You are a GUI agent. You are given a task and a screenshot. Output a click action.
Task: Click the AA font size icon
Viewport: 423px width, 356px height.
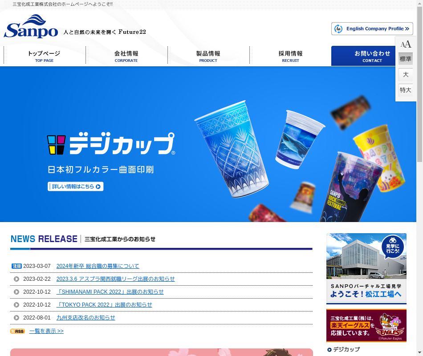[x=406, y=44]
